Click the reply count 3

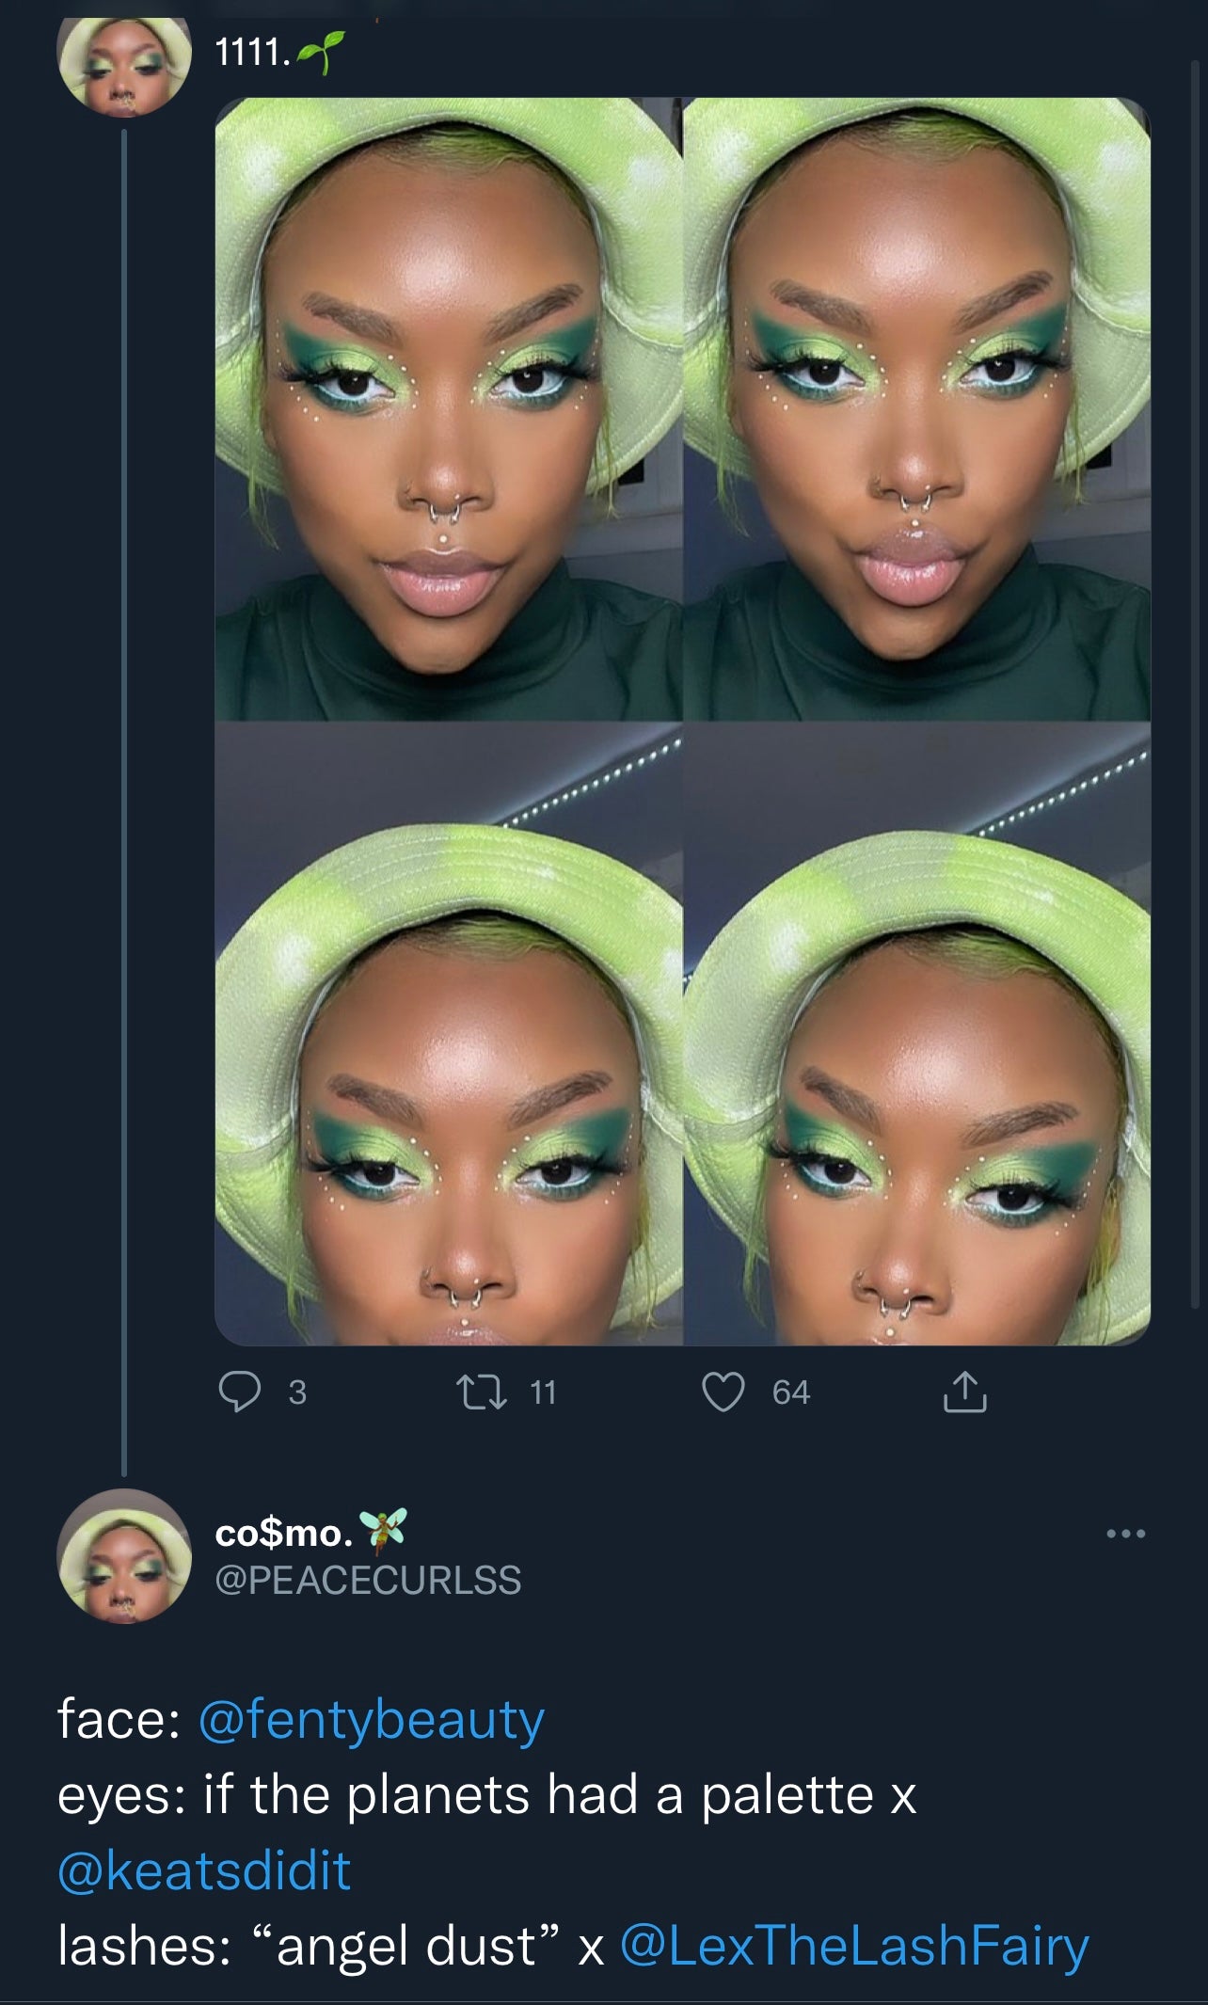(297, 1392)
